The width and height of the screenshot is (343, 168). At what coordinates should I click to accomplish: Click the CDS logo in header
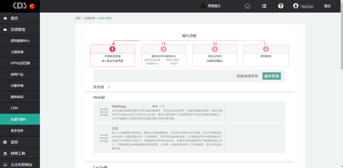[20, 6]
